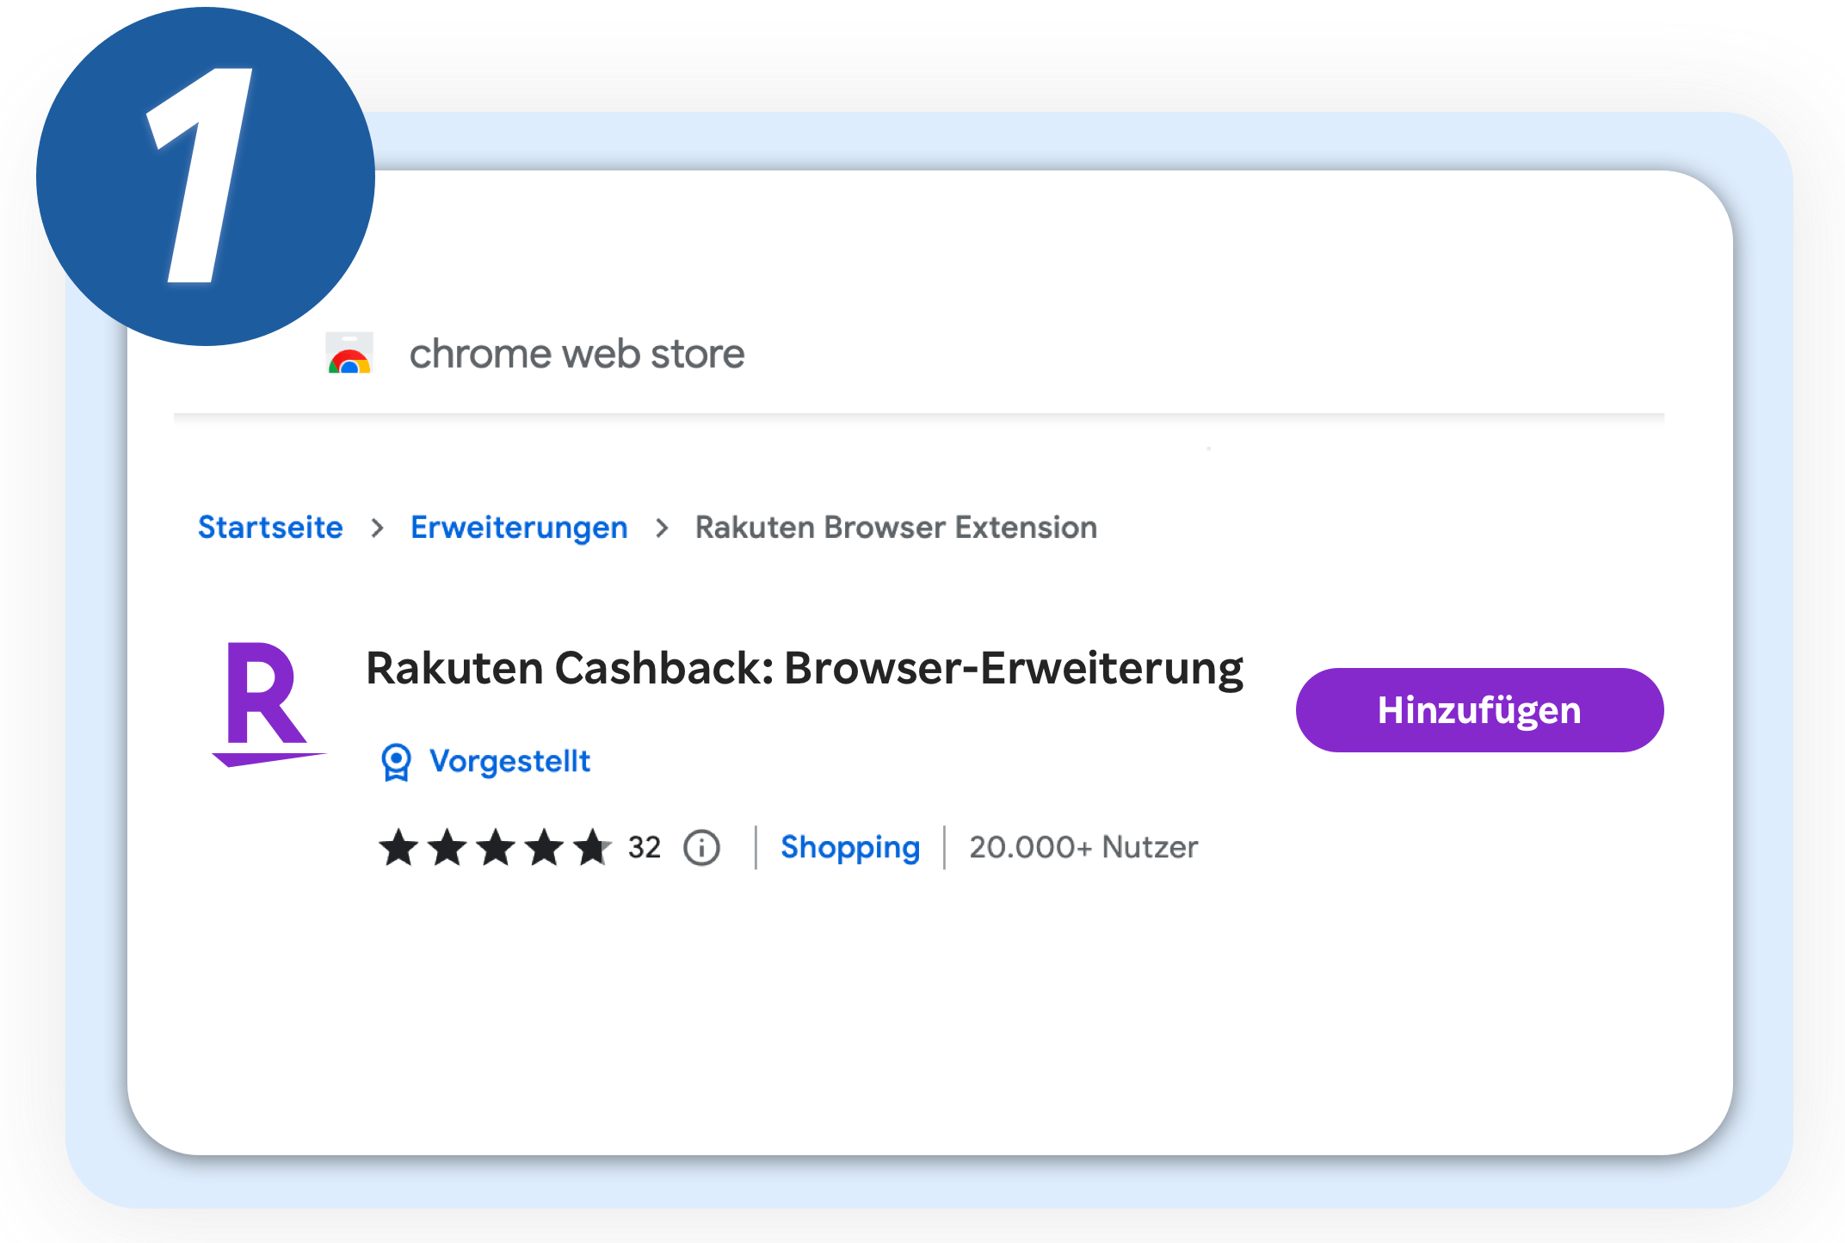Click the Vorgestellt label
The image size is (1845, 1243).
[x=509, y=761]
